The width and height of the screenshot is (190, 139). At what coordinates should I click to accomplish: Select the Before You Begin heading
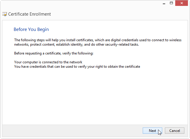[31, 29]
